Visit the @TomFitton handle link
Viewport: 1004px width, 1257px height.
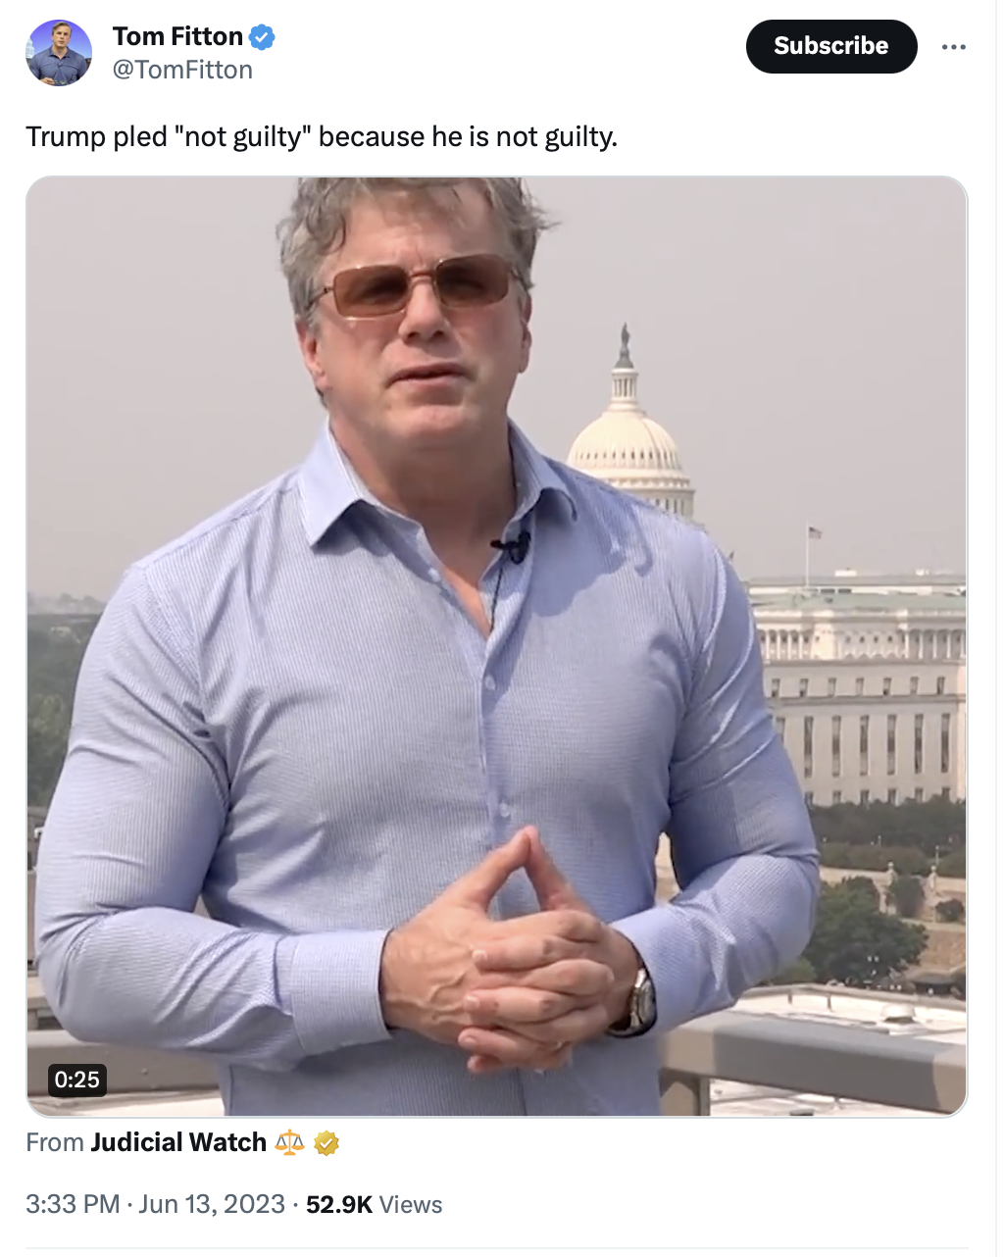coord(182,70)
